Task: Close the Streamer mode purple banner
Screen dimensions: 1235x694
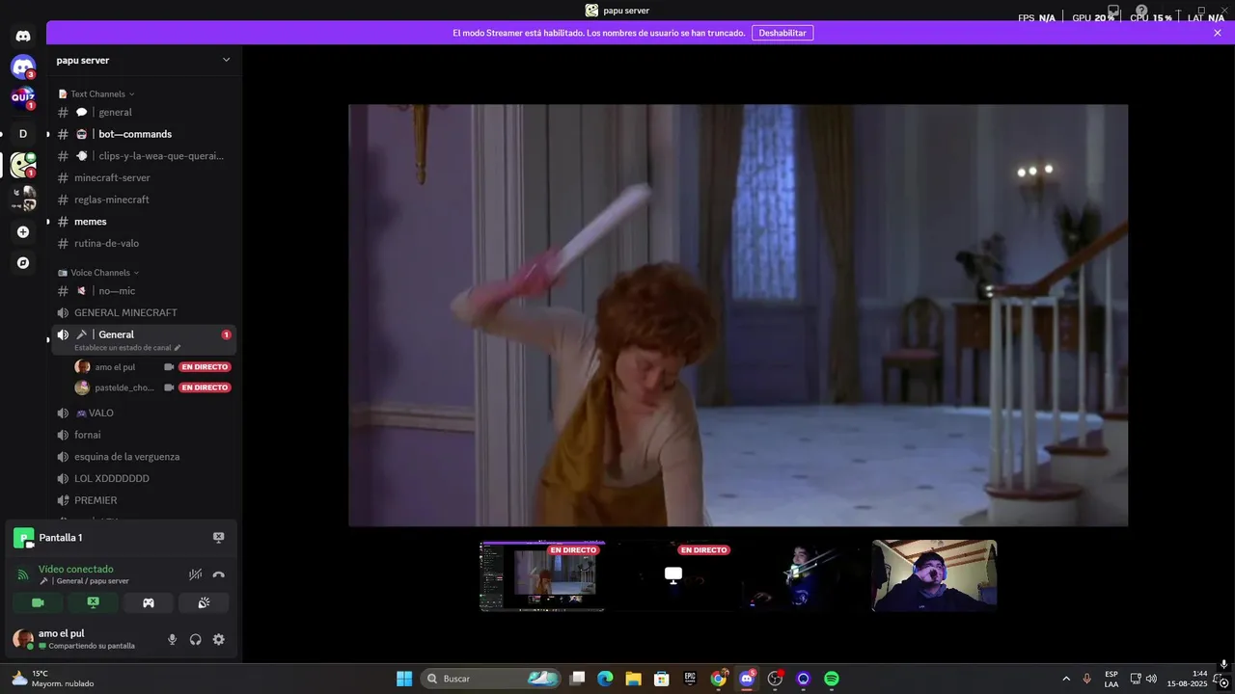Action: [x=1218, y=33]
